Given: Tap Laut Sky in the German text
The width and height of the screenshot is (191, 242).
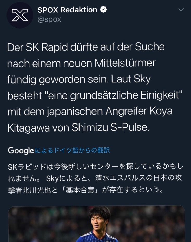Looking at the screenshot, I should click(131, 79).
